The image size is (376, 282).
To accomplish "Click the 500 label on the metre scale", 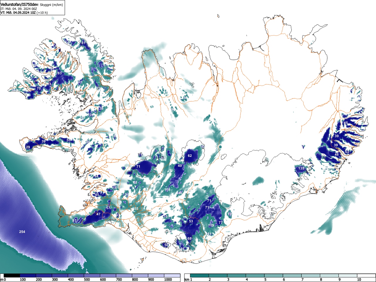I will click(87, 280).
